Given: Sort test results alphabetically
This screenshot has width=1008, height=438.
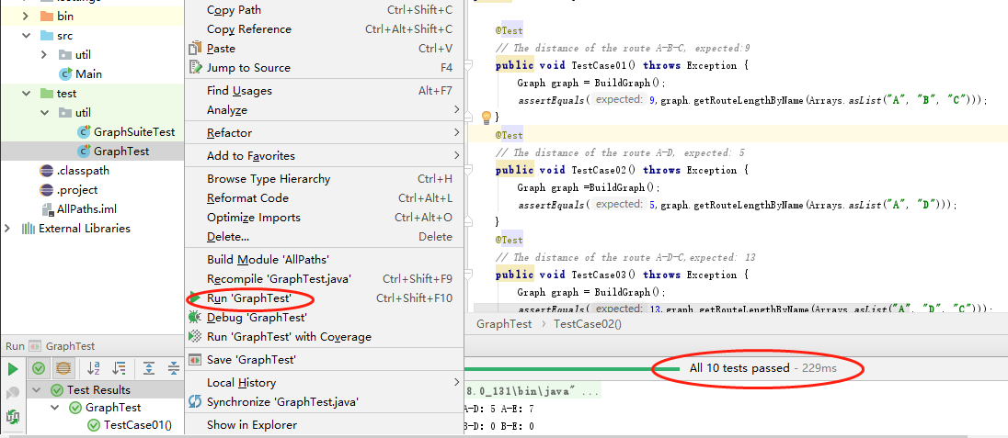Looking at the screenshot, I should click(x=94, y=368).
